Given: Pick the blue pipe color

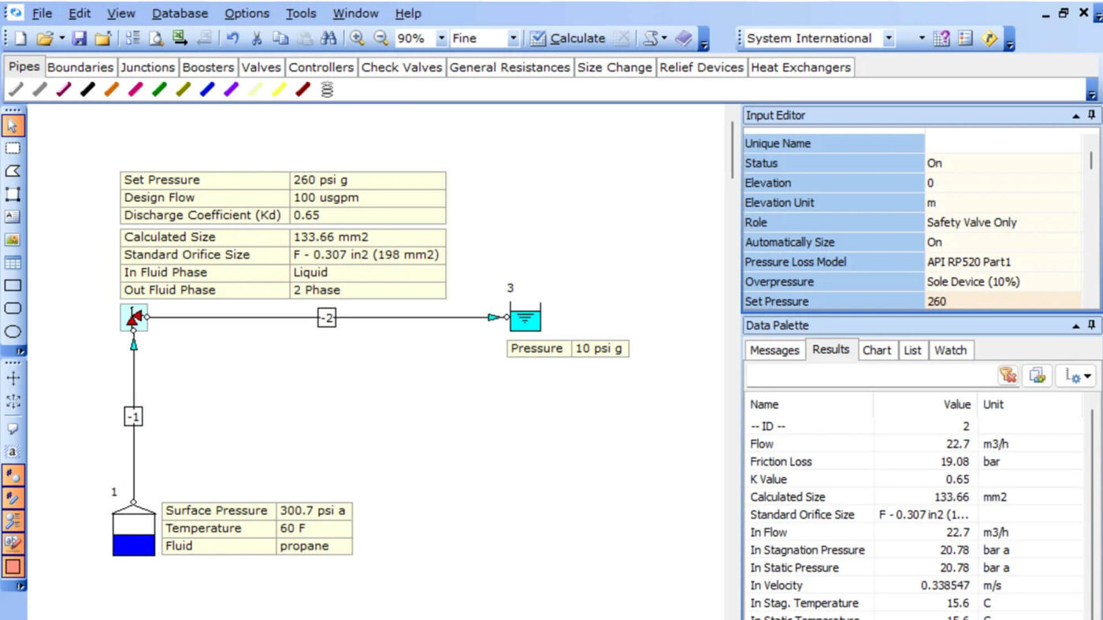Looking at the screenshot, I should (207, 90).
